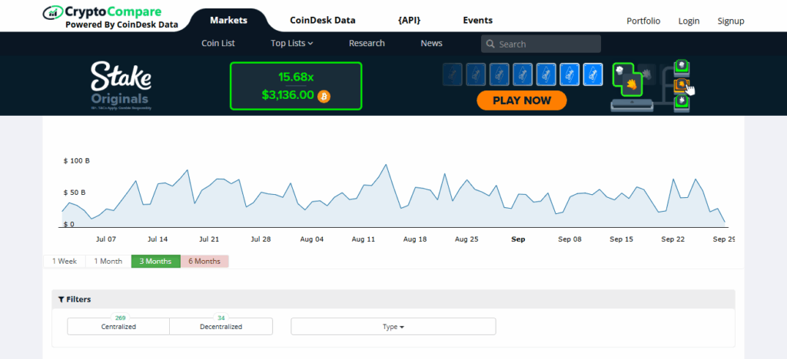Select the 1 Week chart range
The height and width of the screenshot is (359, 787).
point(65,262)
